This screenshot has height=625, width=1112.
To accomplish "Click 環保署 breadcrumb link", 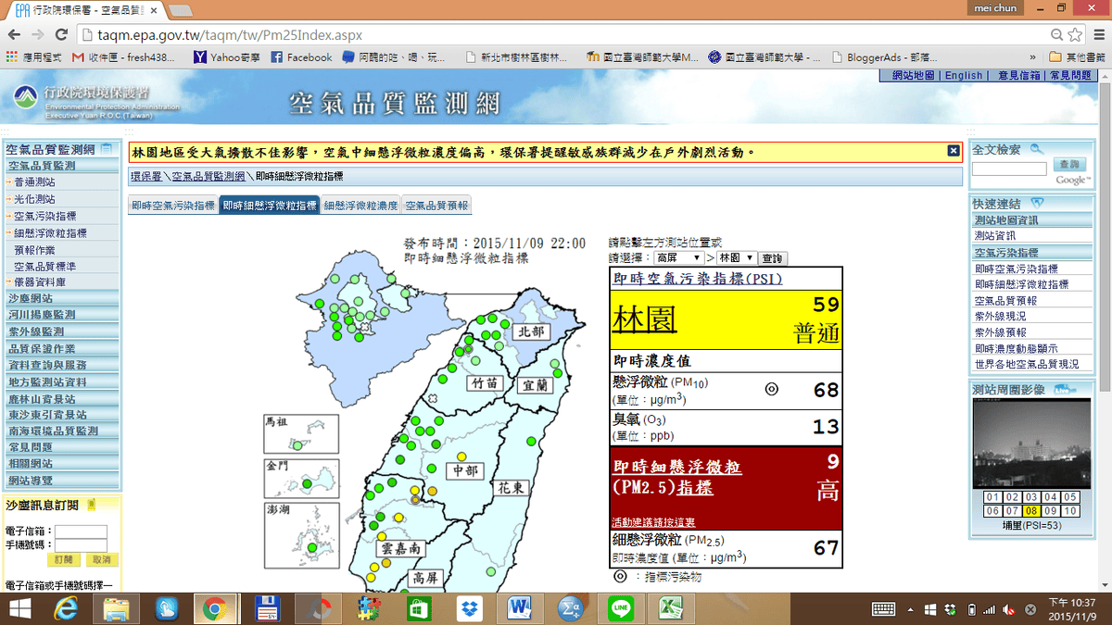I will pyautogui.click(x=145, y=176).
